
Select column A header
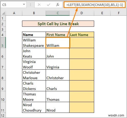pyautogui.click(x=14, y=13)
